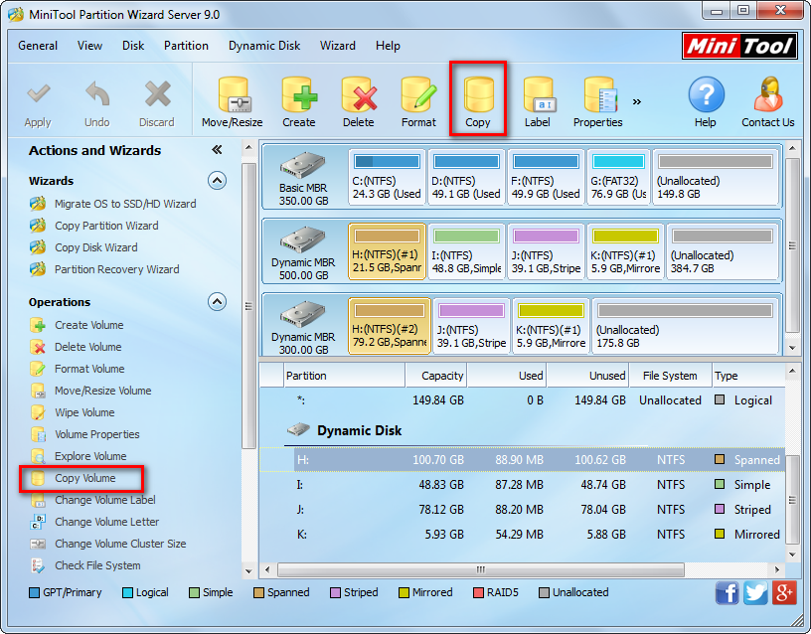This screenshot has height=634, width=811.
Task: Open the Facebook share icon
Action: point(728,592)
